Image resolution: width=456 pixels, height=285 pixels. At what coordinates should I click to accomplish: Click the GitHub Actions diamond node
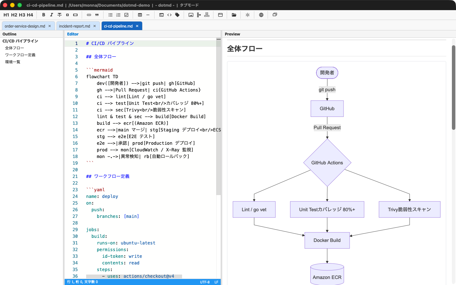(327, 163)
